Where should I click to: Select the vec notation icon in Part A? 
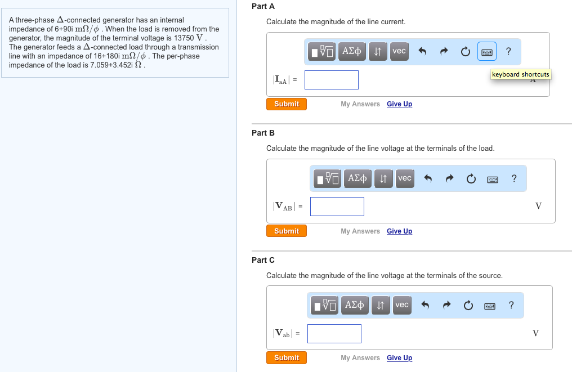point(399,51)
